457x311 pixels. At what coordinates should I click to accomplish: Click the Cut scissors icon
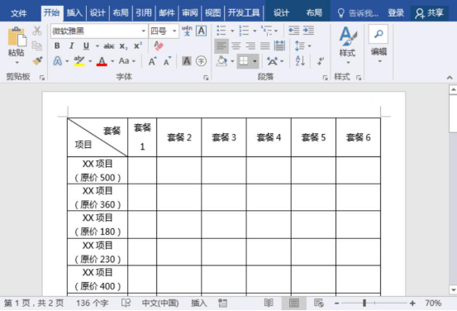(x=37, y=31)
